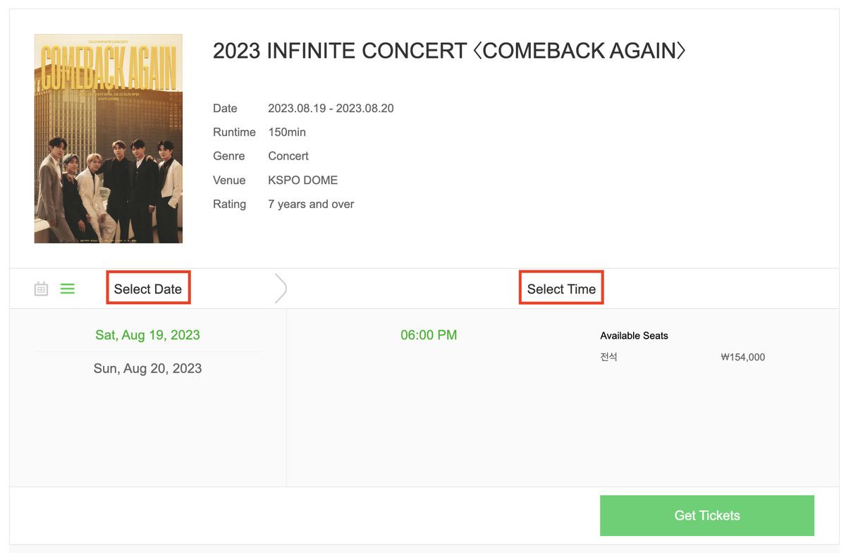Screen dimensions: 846x553
Task: Click the concert title heading
Action: [449, 51]
